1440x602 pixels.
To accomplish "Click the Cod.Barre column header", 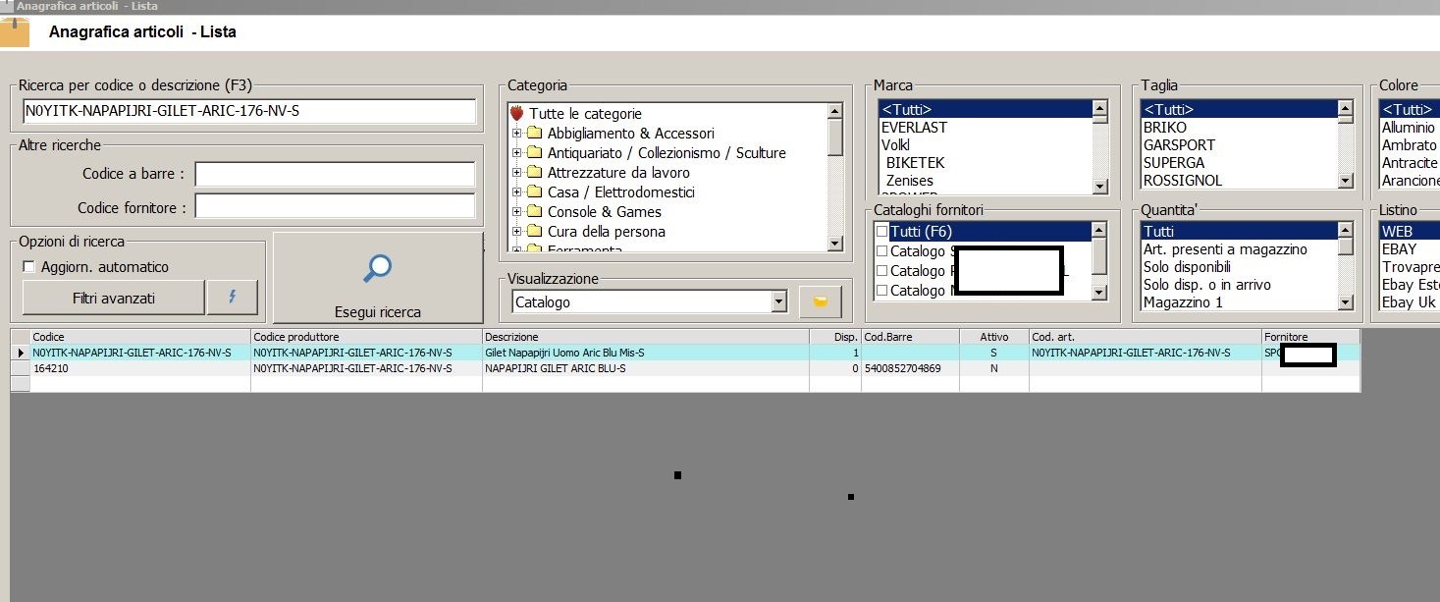I will pyautogui.click(x=910, y=337).
